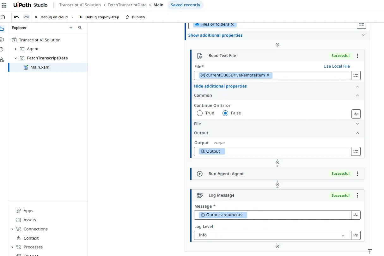Open the Log Level Info dropdown
Screen dimensions: 384x256
272,235
